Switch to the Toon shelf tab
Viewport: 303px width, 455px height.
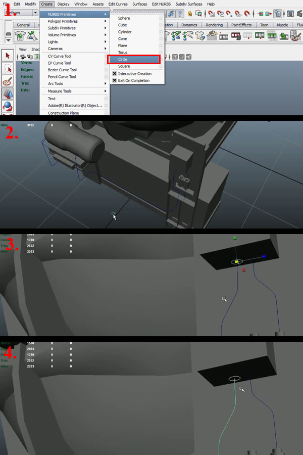click(264, 25)
